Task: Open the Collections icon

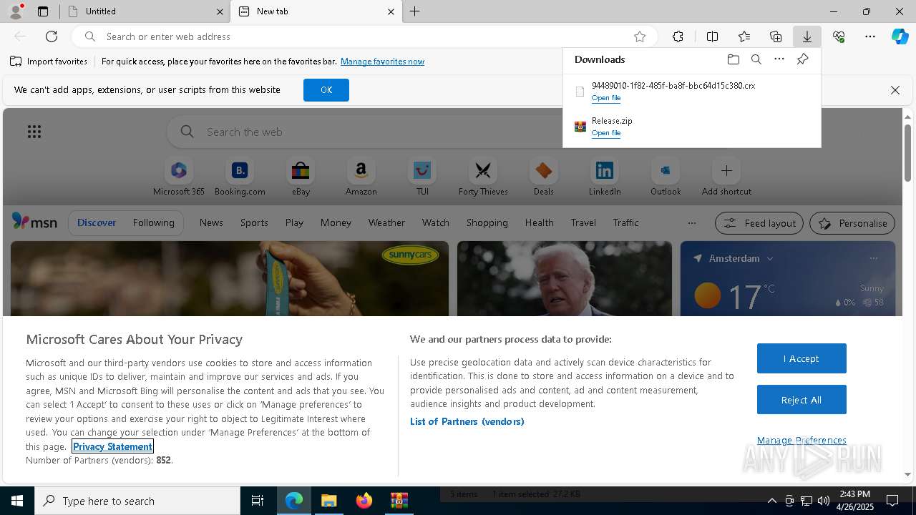Action: pos(776,36)
